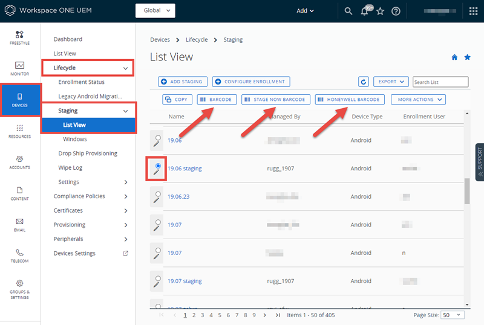
Task: Click Honeywell Barcode button
Action: 350,100
